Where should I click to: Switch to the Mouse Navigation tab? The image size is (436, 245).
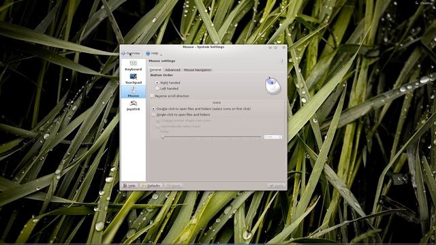point(198,69)
